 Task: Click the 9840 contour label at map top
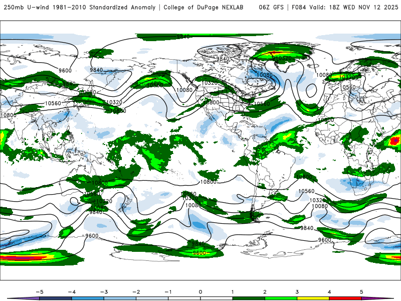click(x=183, y=37)
